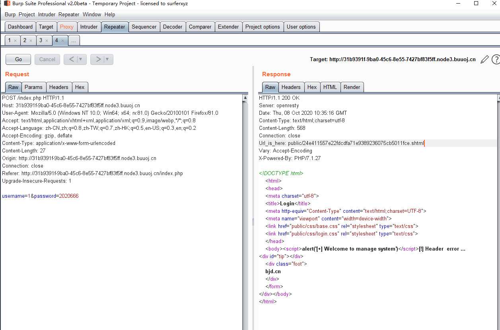Open the help question mark icon
This screenshot has width=500, height=330.
point(496,60)
